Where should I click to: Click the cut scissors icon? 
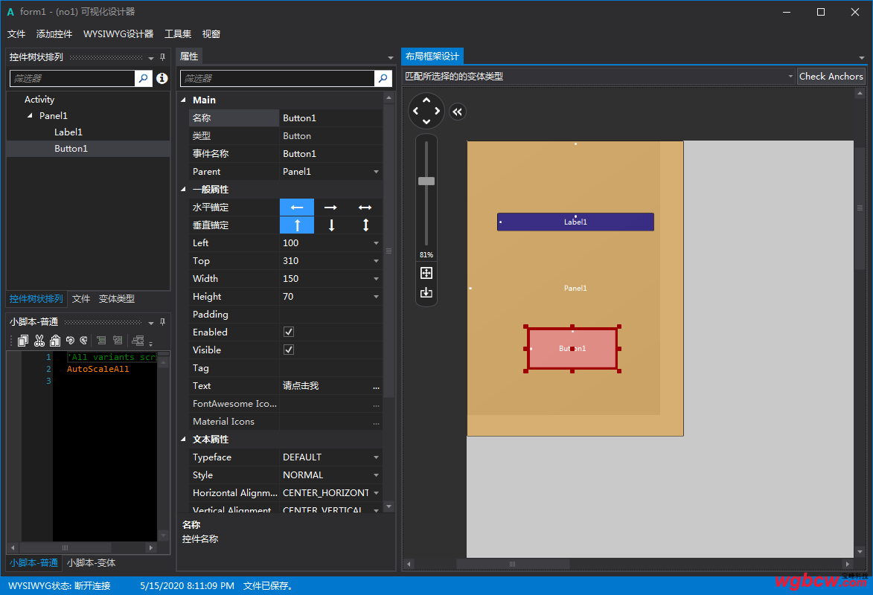coord(39,341)
